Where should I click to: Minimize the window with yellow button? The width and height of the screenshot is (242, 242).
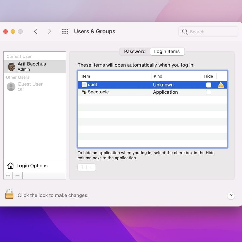click(x=13, y=32)
